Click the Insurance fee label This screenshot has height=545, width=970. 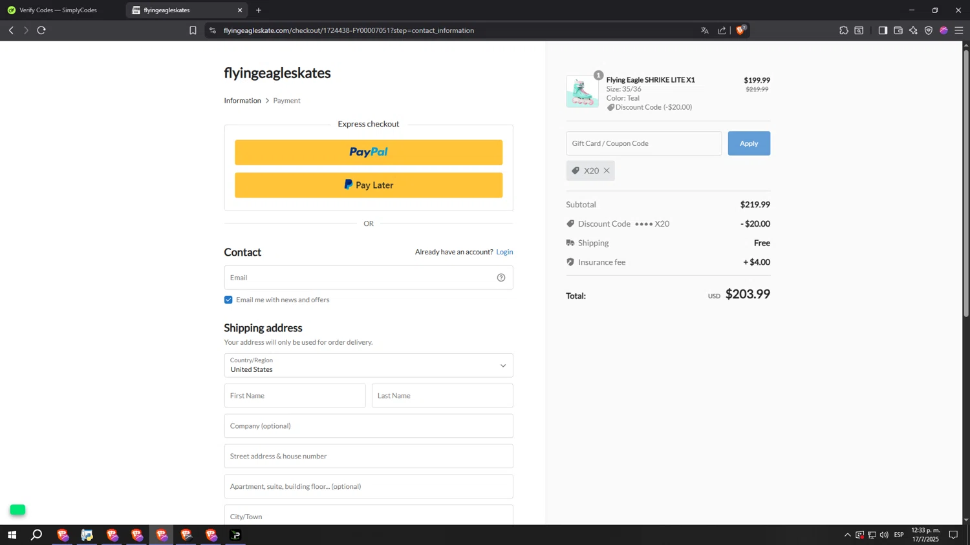pos(601,262)
